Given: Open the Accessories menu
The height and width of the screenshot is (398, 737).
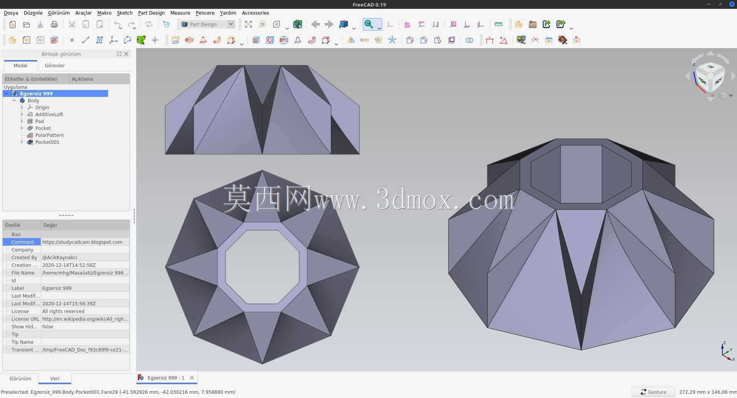Looking at the screenshot, I should [x=255, y=13].
